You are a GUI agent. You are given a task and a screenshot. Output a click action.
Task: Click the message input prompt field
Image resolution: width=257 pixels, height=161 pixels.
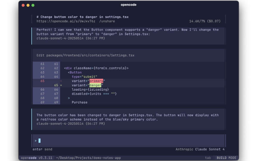pos(129,141)
